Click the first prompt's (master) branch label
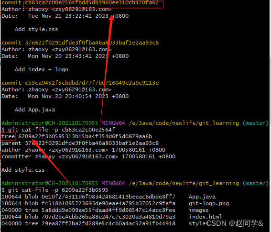The image size is (271, 232). (x=256, y=123)
